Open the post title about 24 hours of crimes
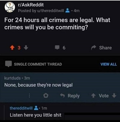120x122 pixels. tap(57, 24)
